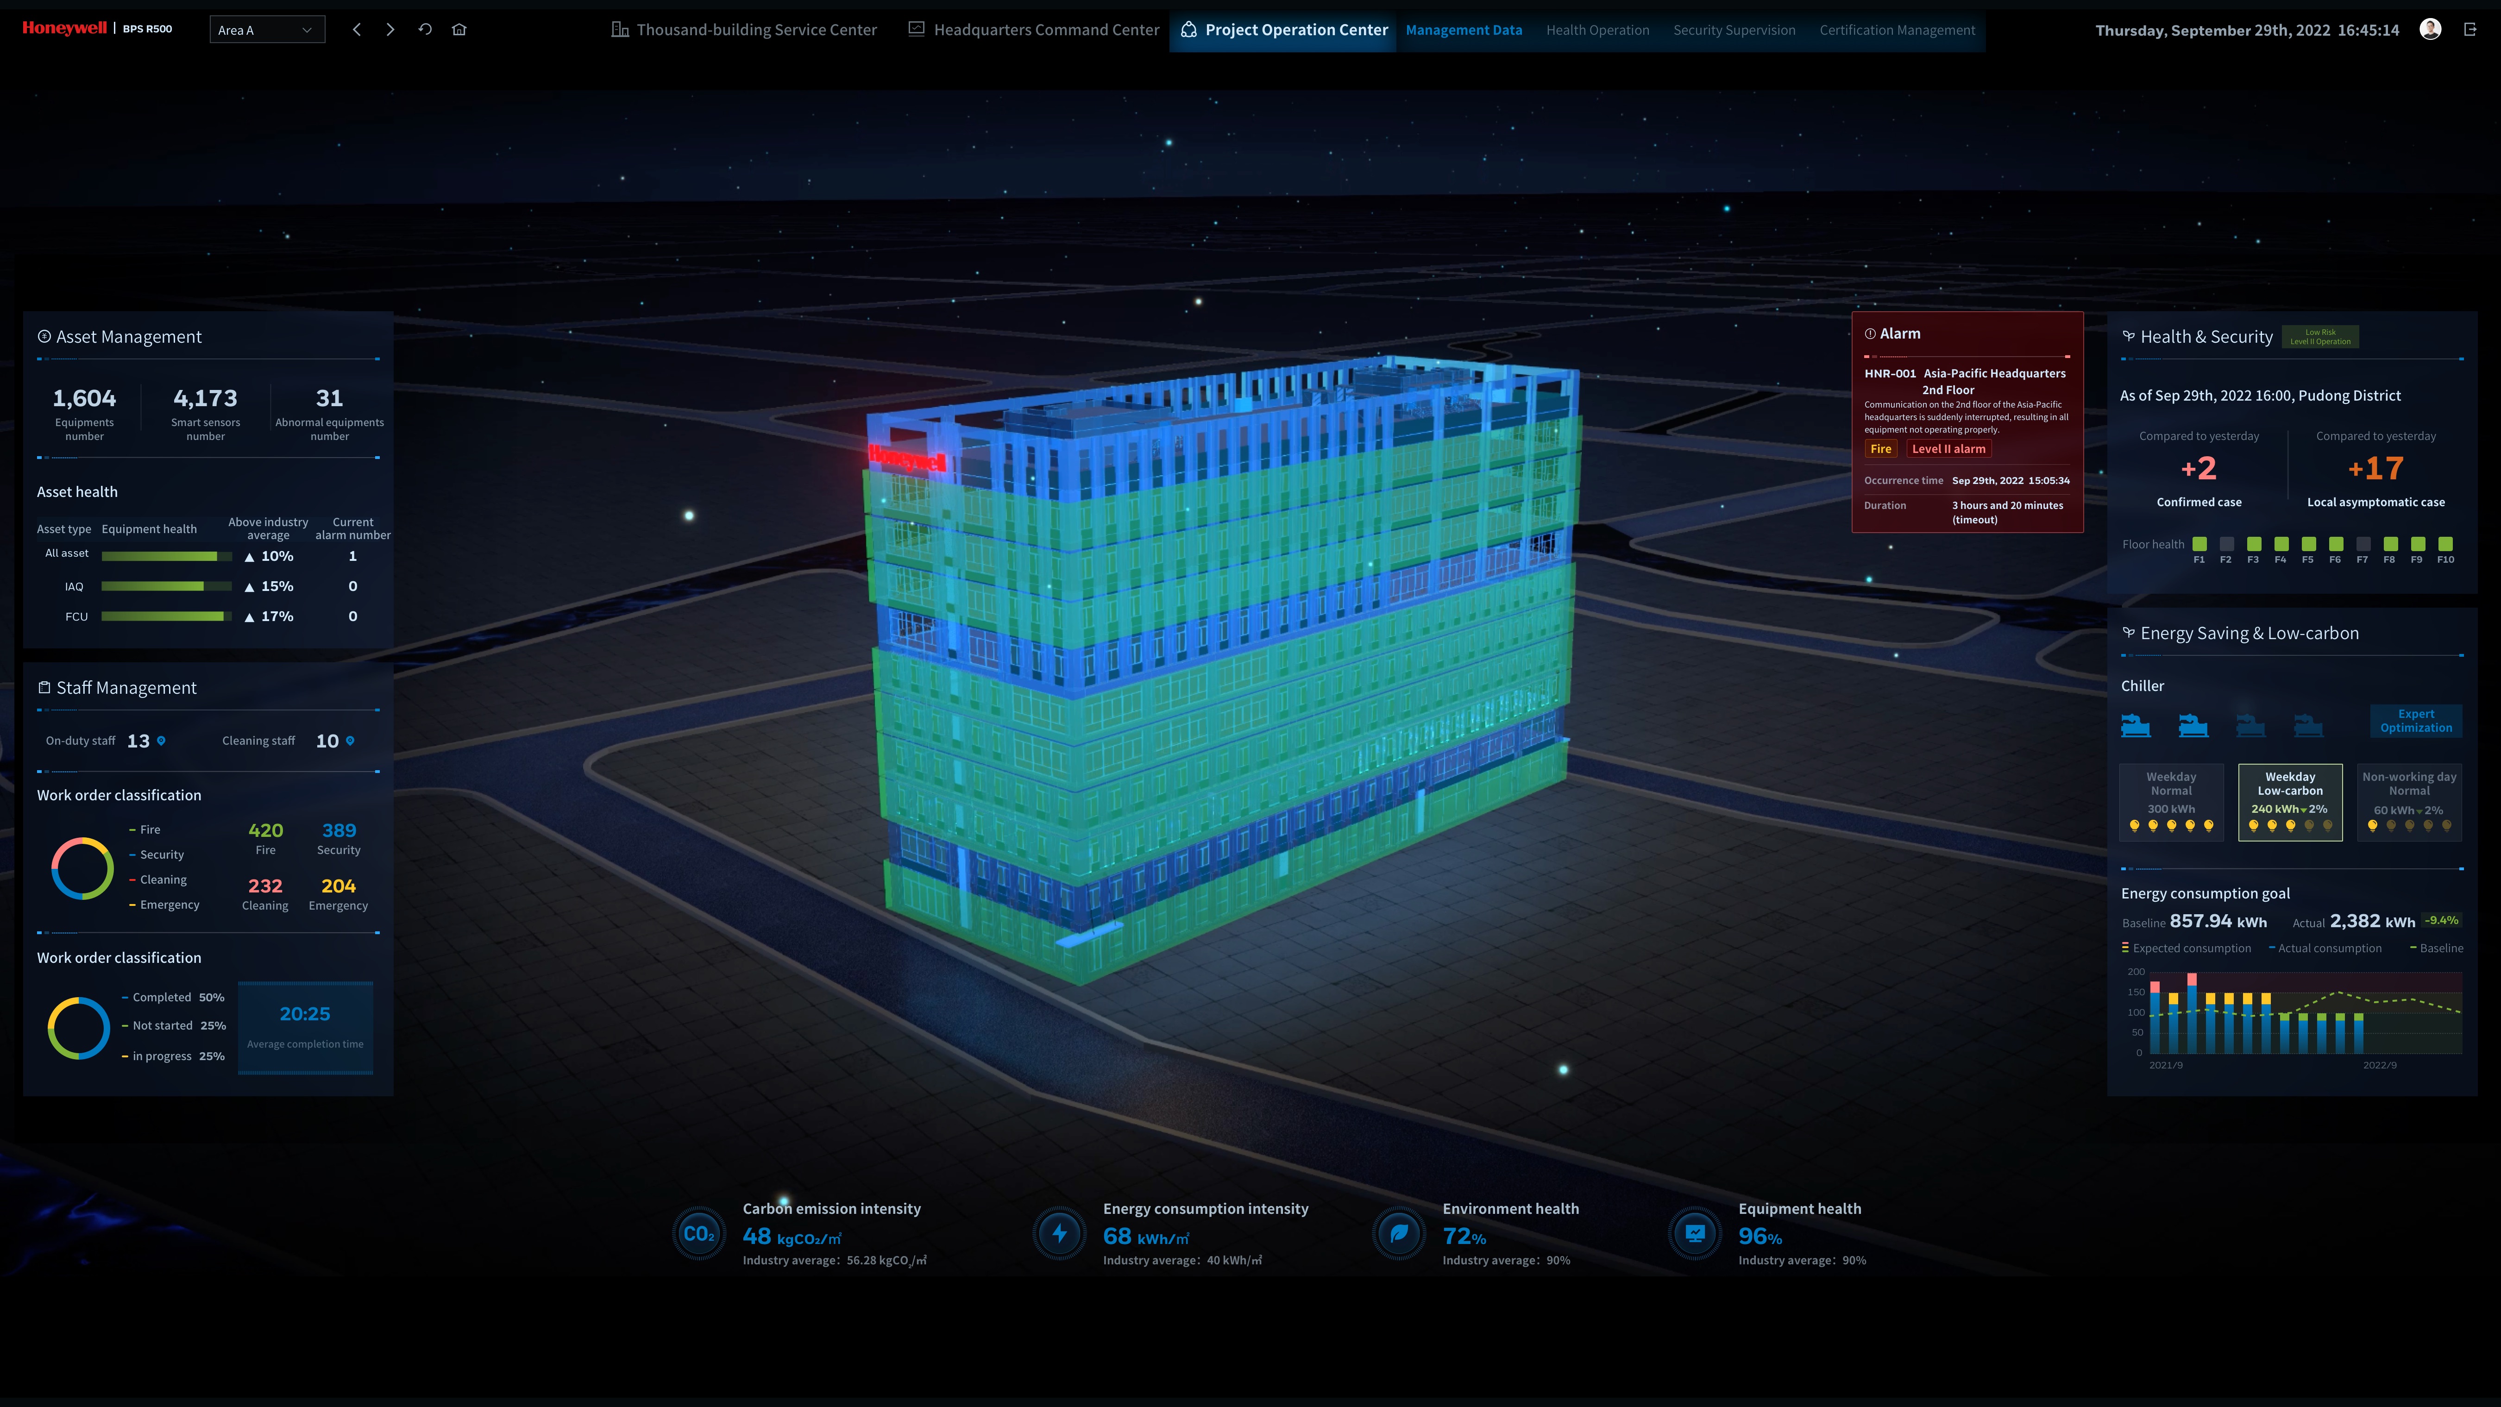Toggle the Actual consumption legend in energy chart

point(2326,948)
